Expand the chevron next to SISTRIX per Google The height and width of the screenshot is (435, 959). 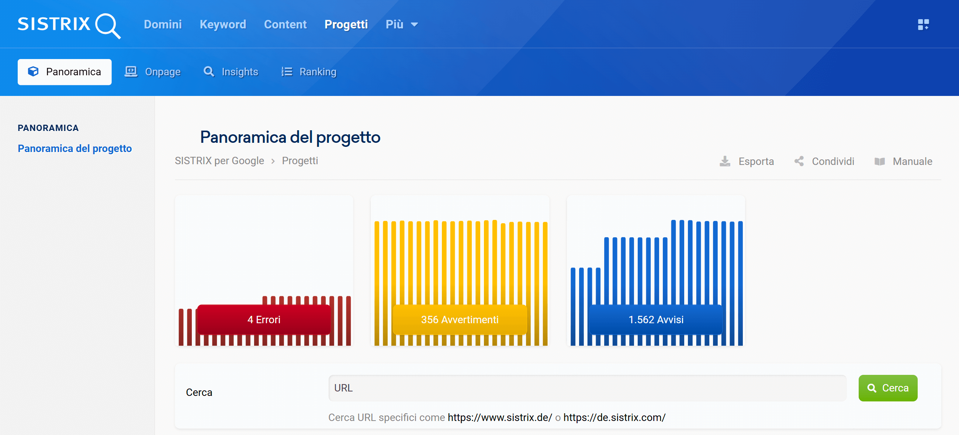coord(274,161)
